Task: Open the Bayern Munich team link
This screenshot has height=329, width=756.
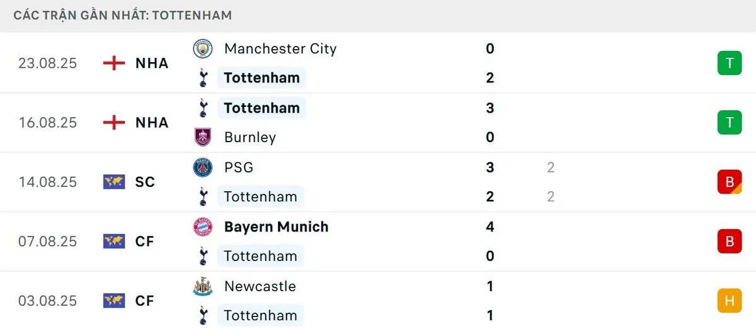Action: point(276,227)
